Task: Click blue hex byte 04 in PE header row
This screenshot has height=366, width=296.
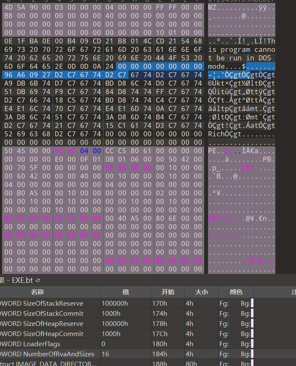Action: pyautogui.click(x=84, y=151)
